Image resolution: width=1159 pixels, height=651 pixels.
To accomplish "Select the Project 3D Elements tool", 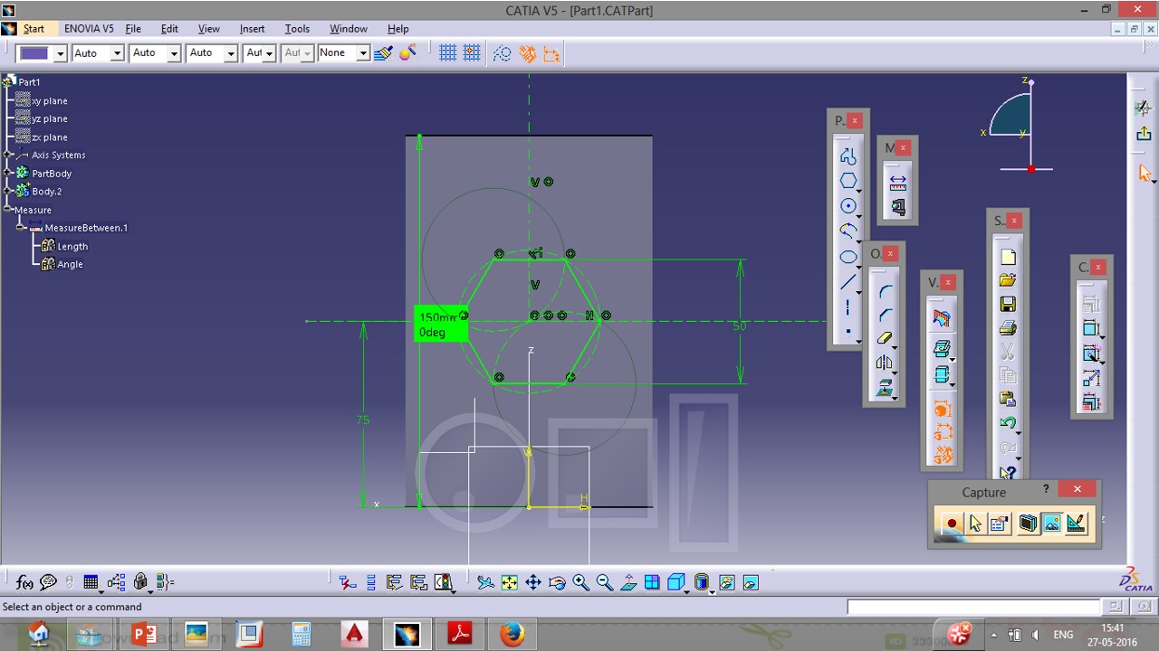I will click(885, 388).
